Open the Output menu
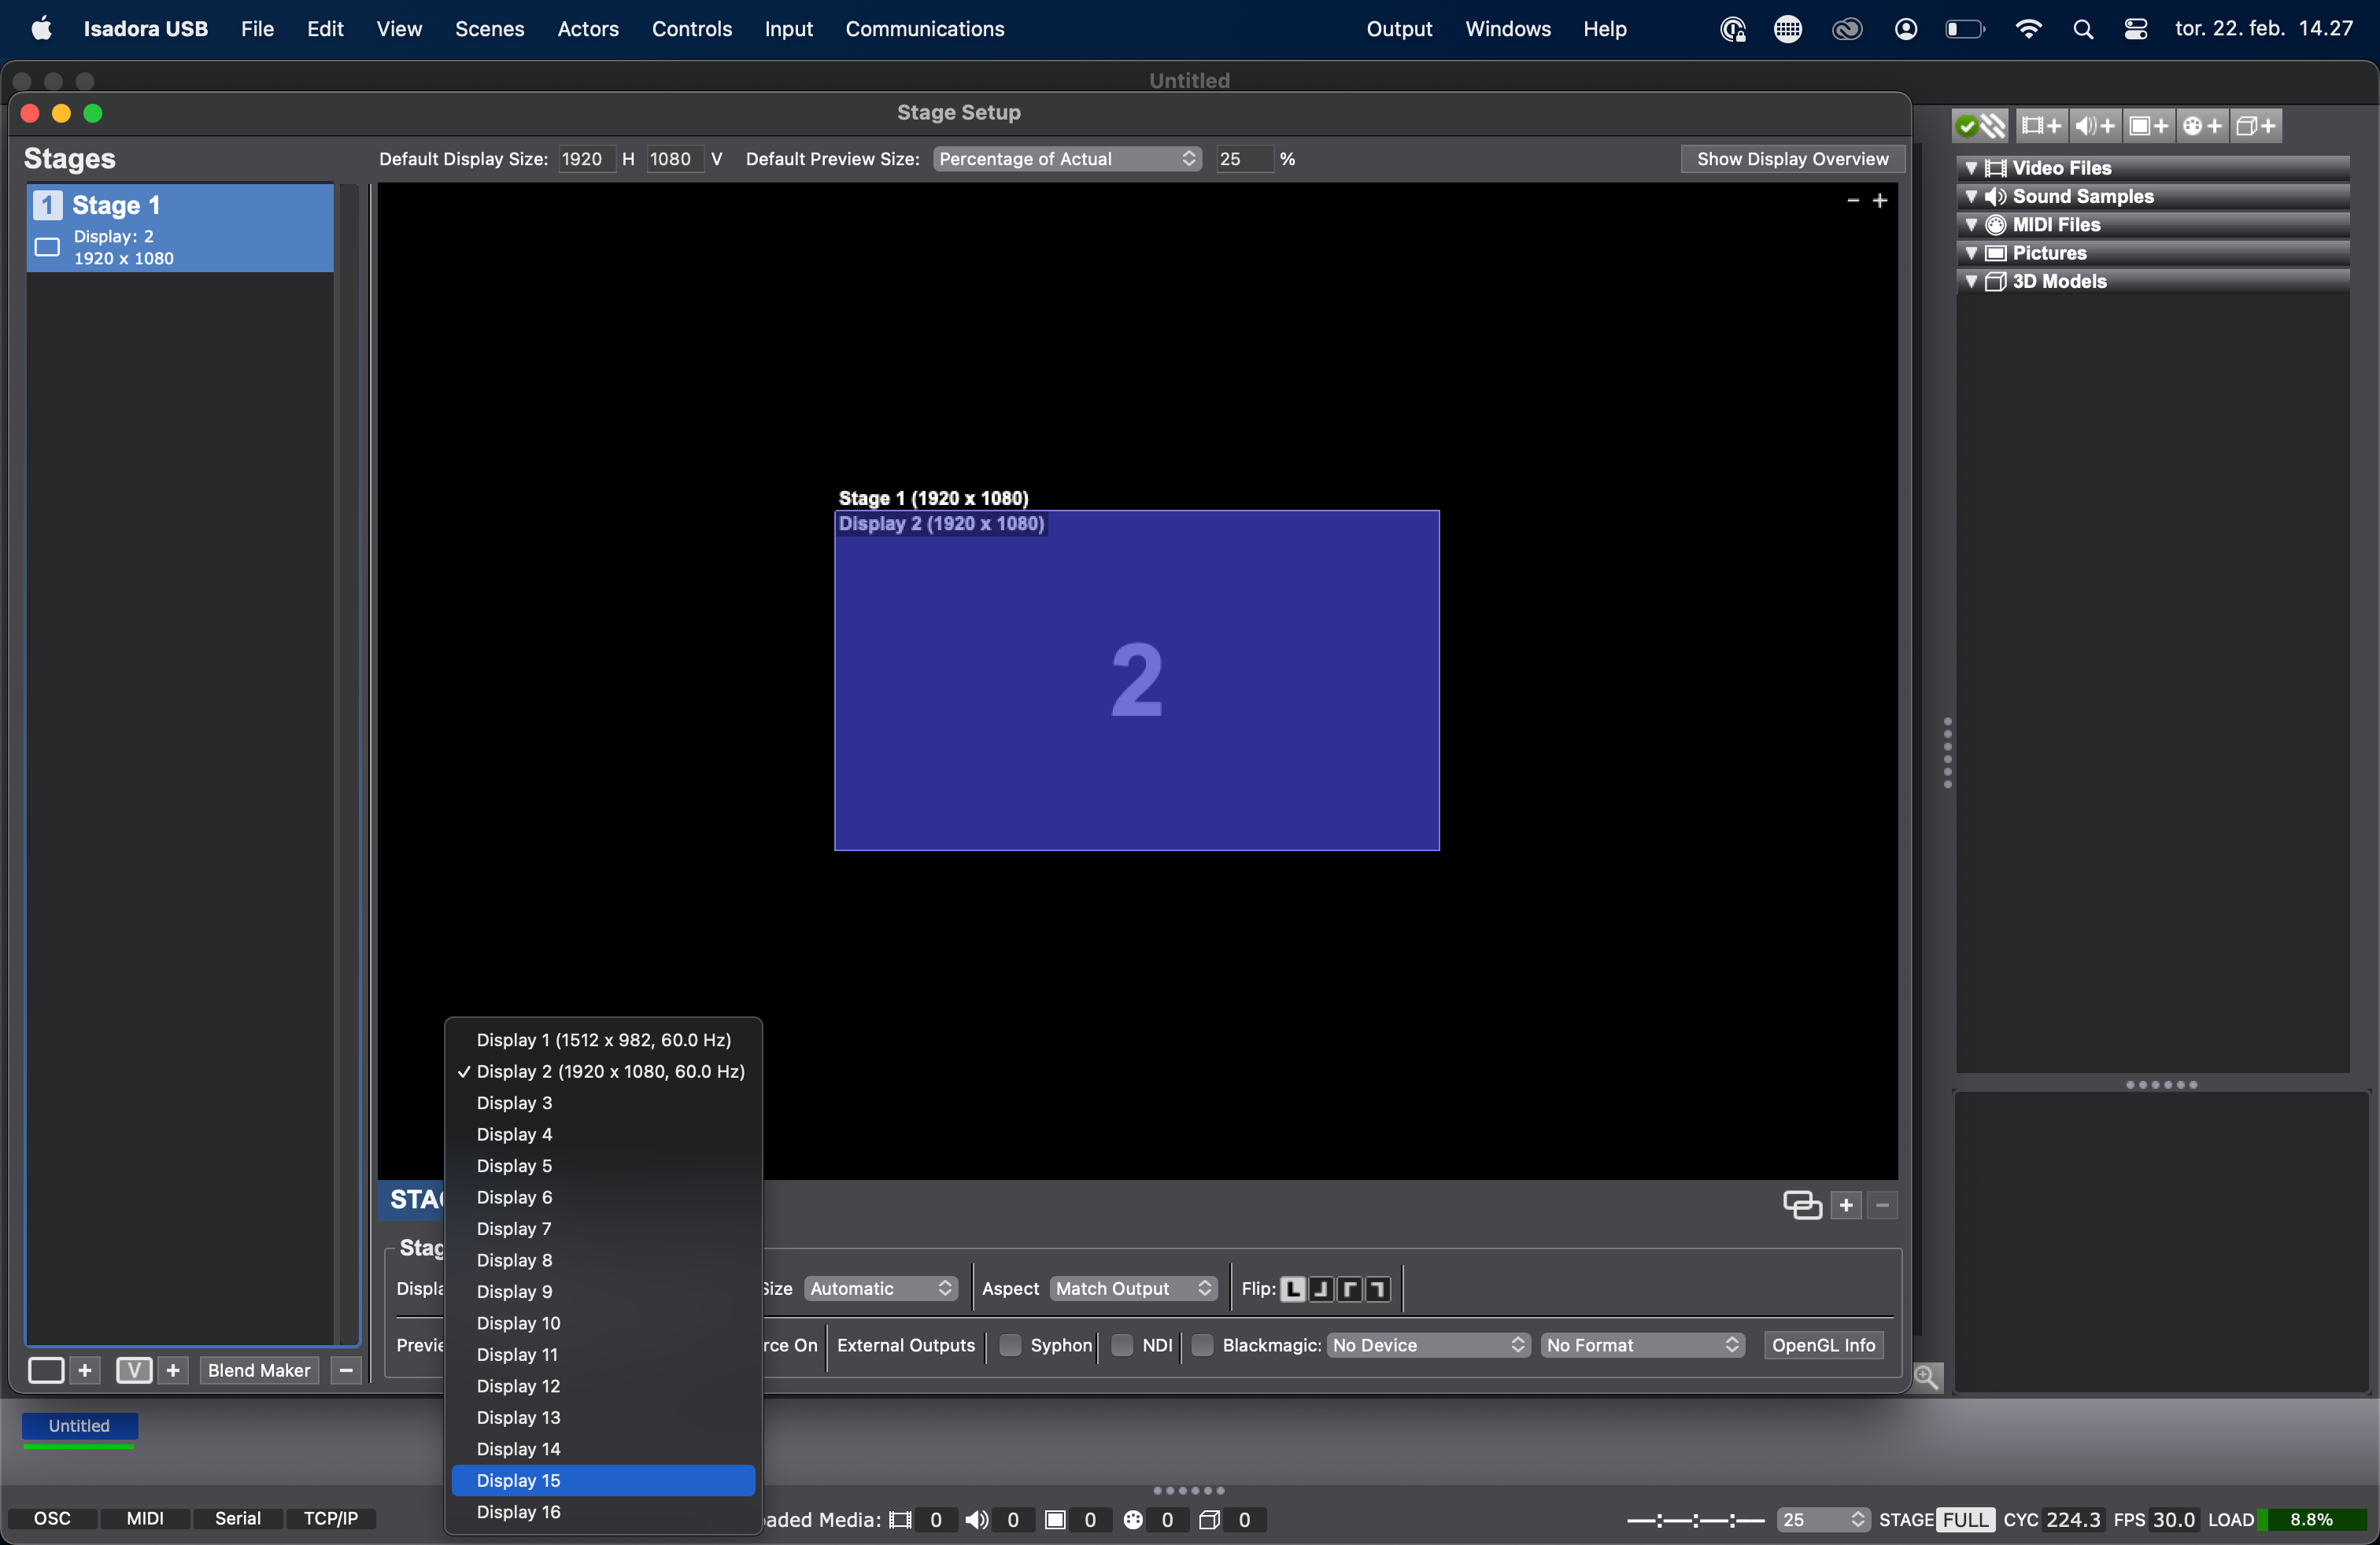This screenshot has height=1545, width=2380. (x=1399, y=29)
